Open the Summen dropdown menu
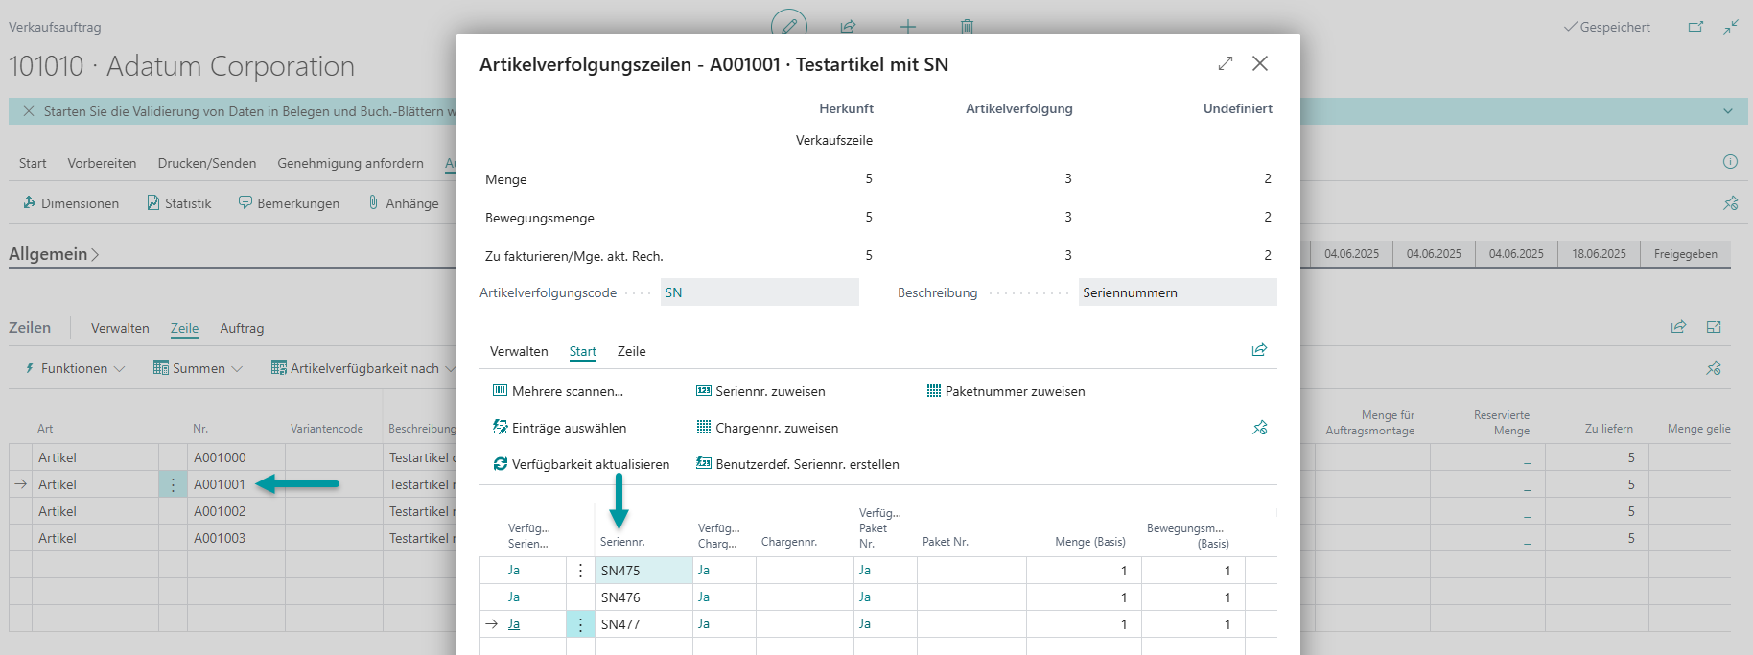The height and width of the screenshot is (655, 1753). (x=199, y=368)
